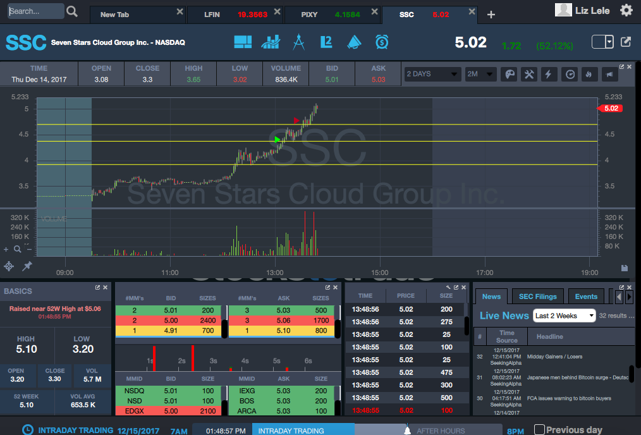The width and height of the screenshot is (641, 435).
Task: Click the symbol search input field
Action: pos(35,11)
